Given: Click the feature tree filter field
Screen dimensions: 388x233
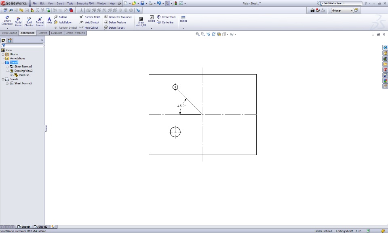Looking at the screenshot, I should 23,45.
